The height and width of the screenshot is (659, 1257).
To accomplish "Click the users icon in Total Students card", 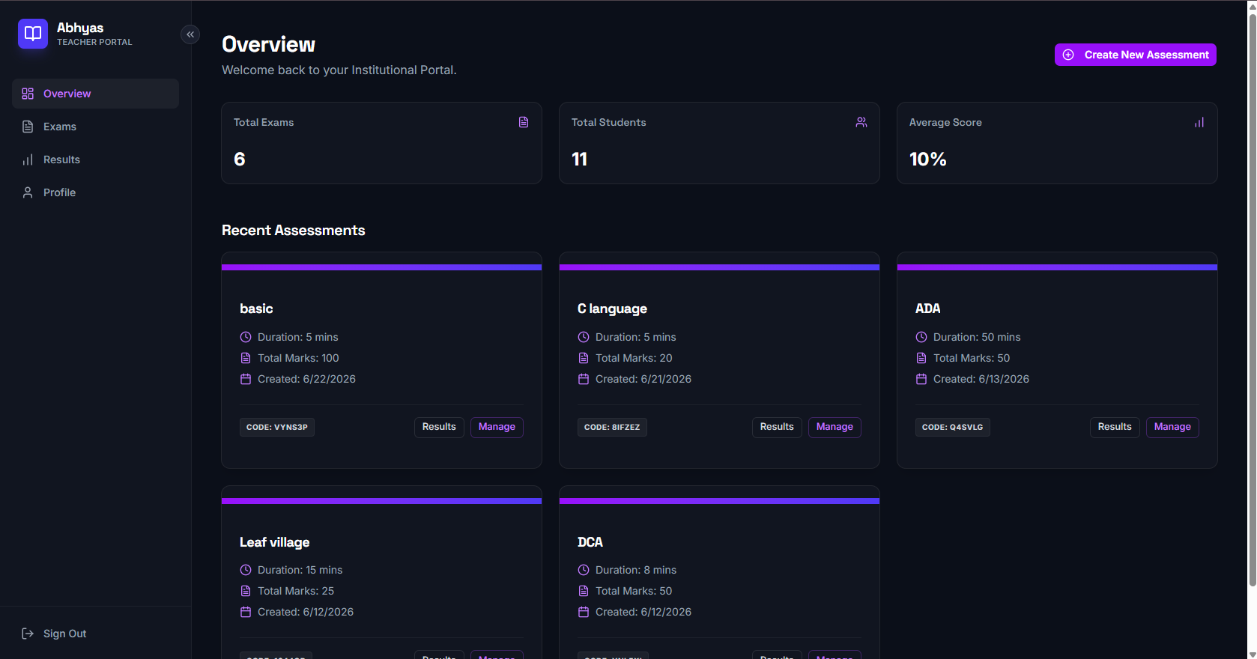I will pos(861,122).
